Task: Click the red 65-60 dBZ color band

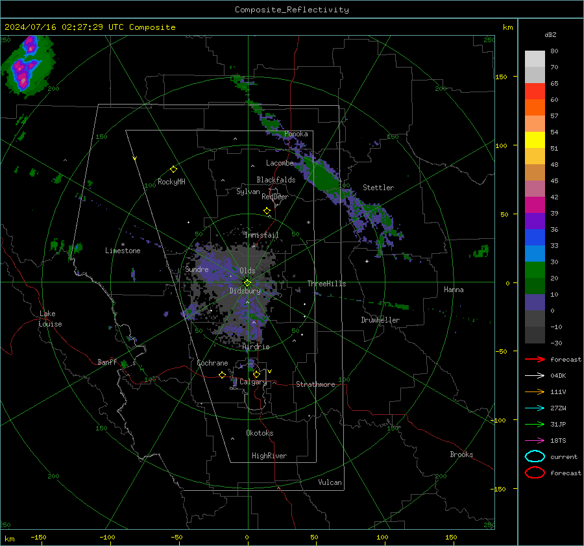Action: tap(535, 92)
